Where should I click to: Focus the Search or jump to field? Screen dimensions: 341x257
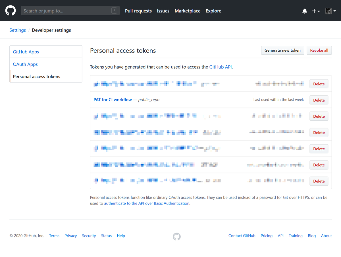pyautogui.click(x=70, y=11)
